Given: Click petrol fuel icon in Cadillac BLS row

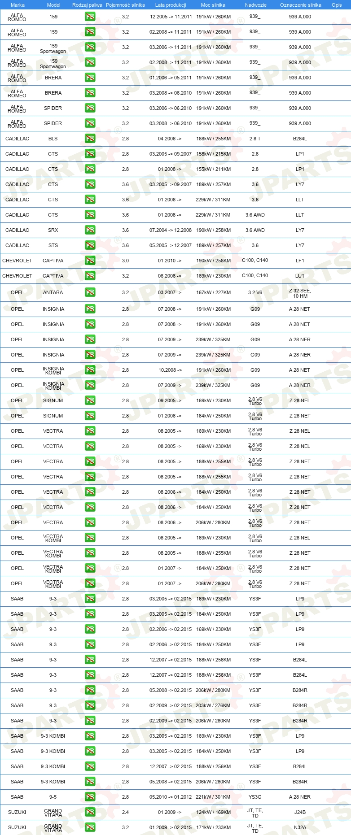Looking at the screenshot, I should tap(90, 139).
